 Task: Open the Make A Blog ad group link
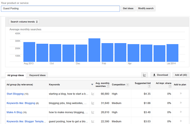[x=14, y=112]
